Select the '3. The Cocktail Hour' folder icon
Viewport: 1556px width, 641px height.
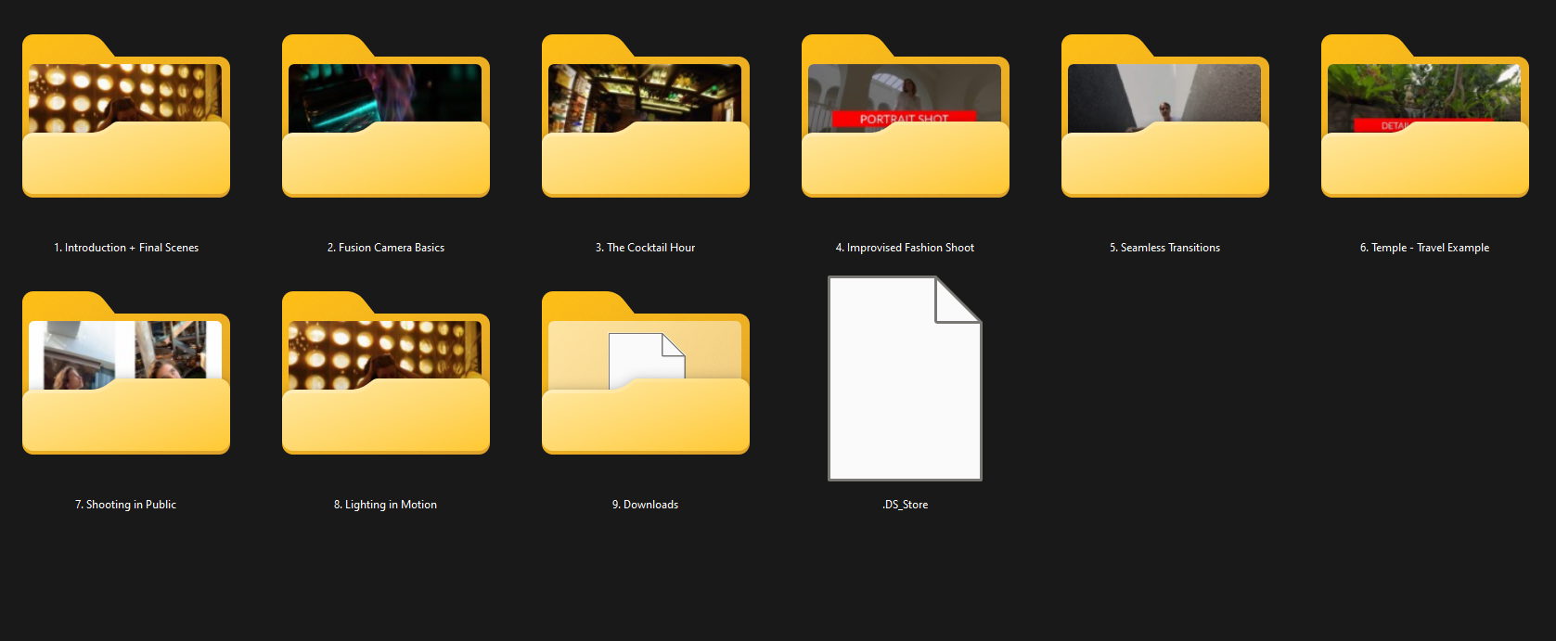646,117
